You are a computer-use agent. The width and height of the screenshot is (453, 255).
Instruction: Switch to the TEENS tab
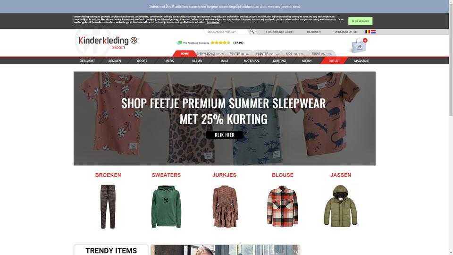(x=321, y=53)
